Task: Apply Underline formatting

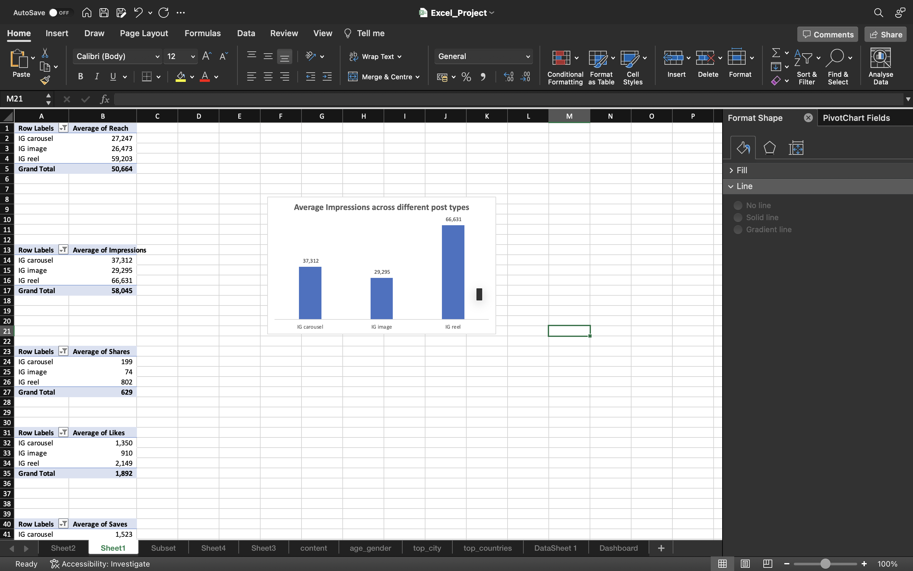Action: click(x=113, y=77)
